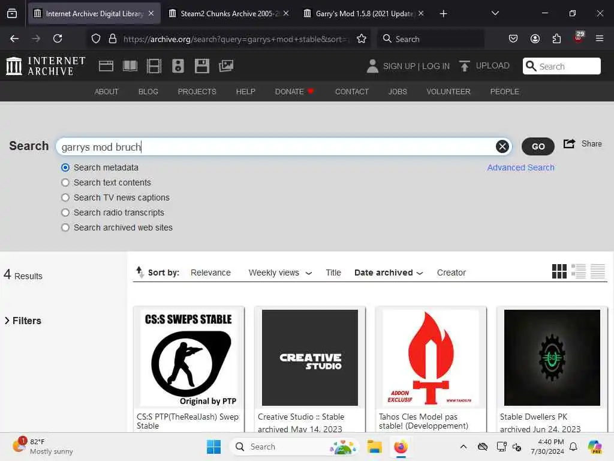
Task: Open the Creative Studio thumbnail
Action: point(310,358)
